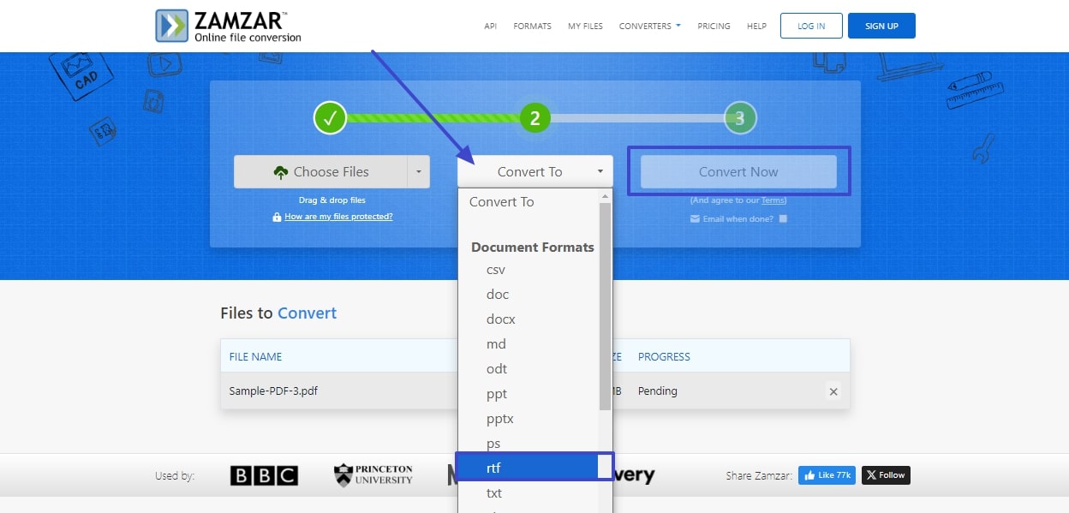Open the Terms link

pos(773,200)
